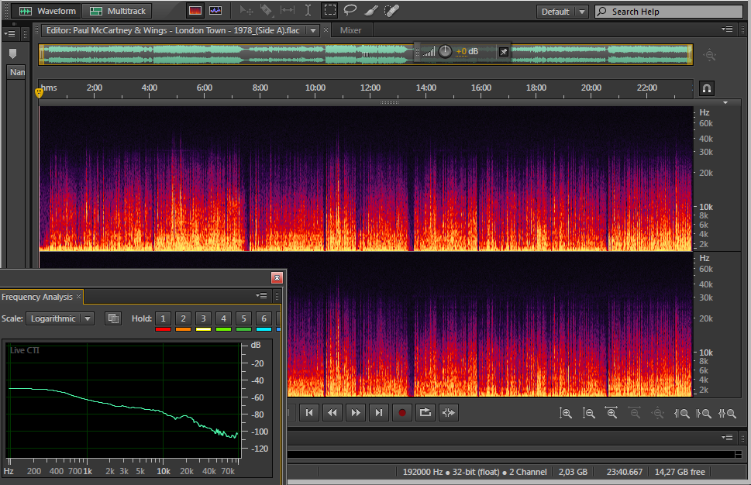Viewport: 751px width, 485px height.
Task: Switch to the Mixer tab
Action: (x=350, y=30)
